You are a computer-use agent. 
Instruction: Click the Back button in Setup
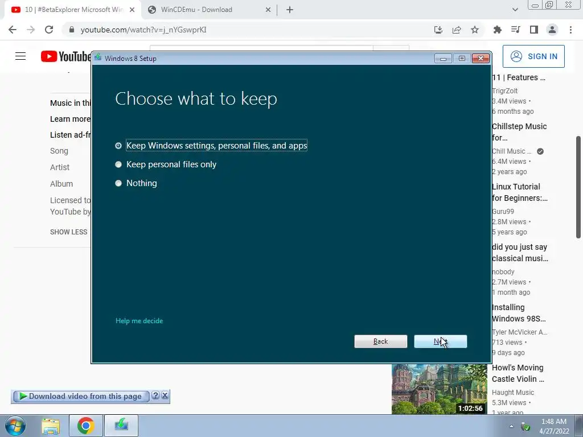(380, 341)
